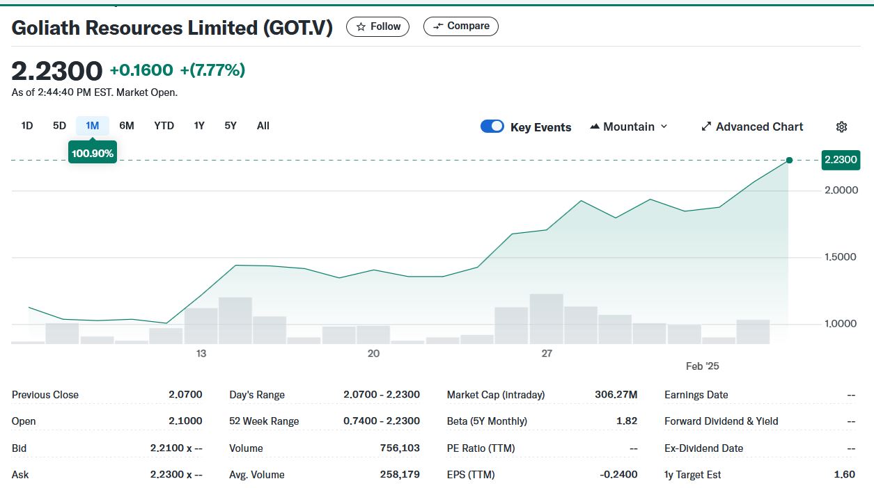Choose the 1Y time range
The height and width of the screenshot is (488, 874).
point(199,126)
